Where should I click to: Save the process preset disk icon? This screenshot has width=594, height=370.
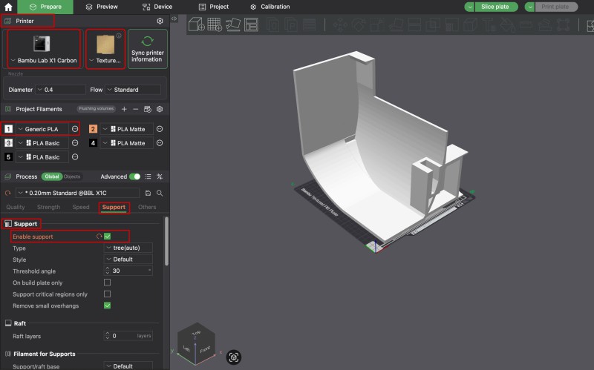(x=148, y=193)
